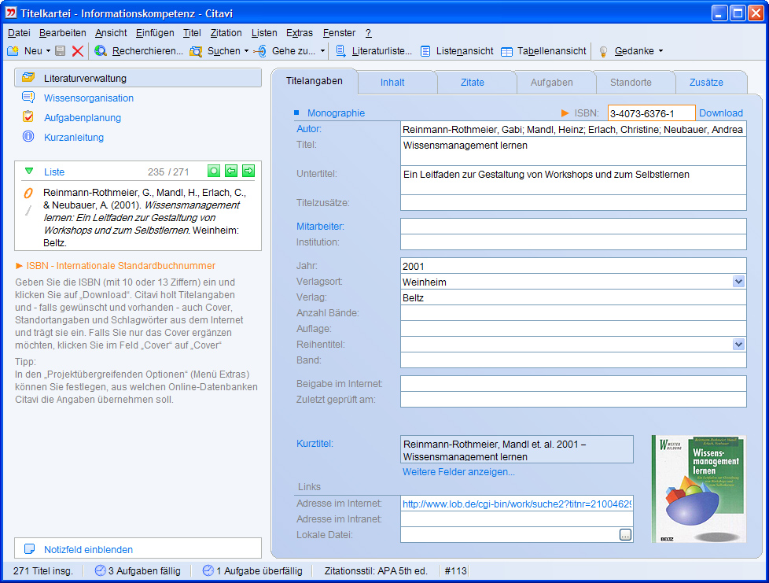Screen dimensions: 769x583
Task: Toggle the Liste green triangle expander
Action: coord(29,172)
